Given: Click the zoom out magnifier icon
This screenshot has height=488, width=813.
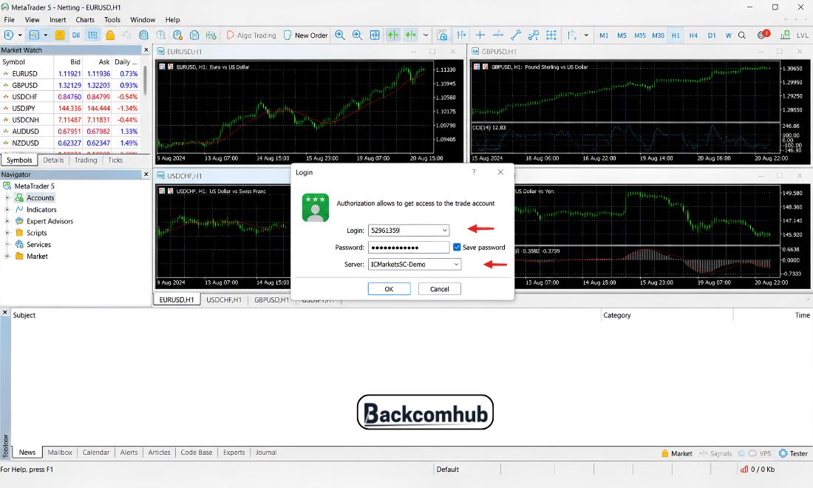Looking at the screenshot, I should tap(357, 35).
